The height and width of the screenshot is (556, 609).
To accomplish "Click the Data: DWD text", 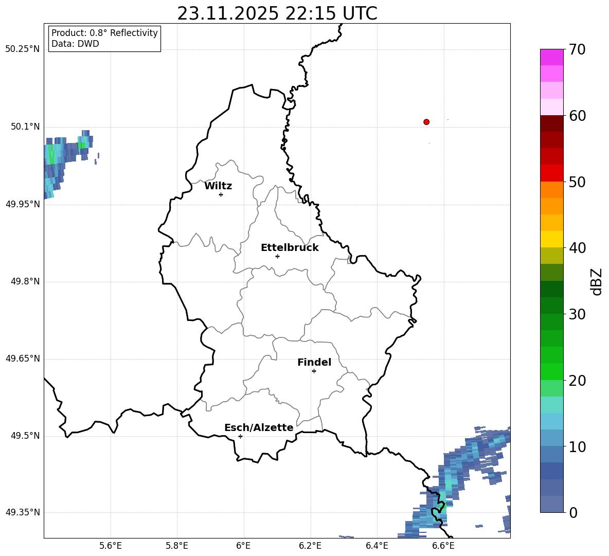I will (75, 44).
